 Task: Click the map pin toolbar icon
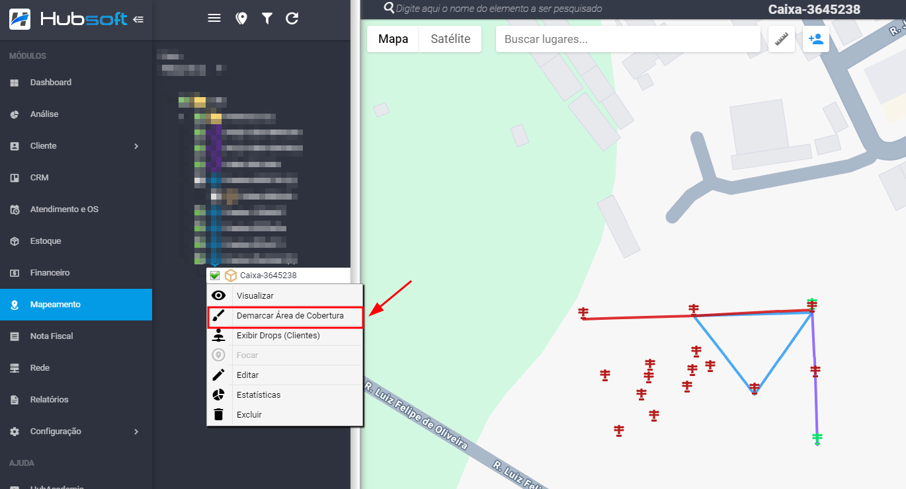coord(241,19)
